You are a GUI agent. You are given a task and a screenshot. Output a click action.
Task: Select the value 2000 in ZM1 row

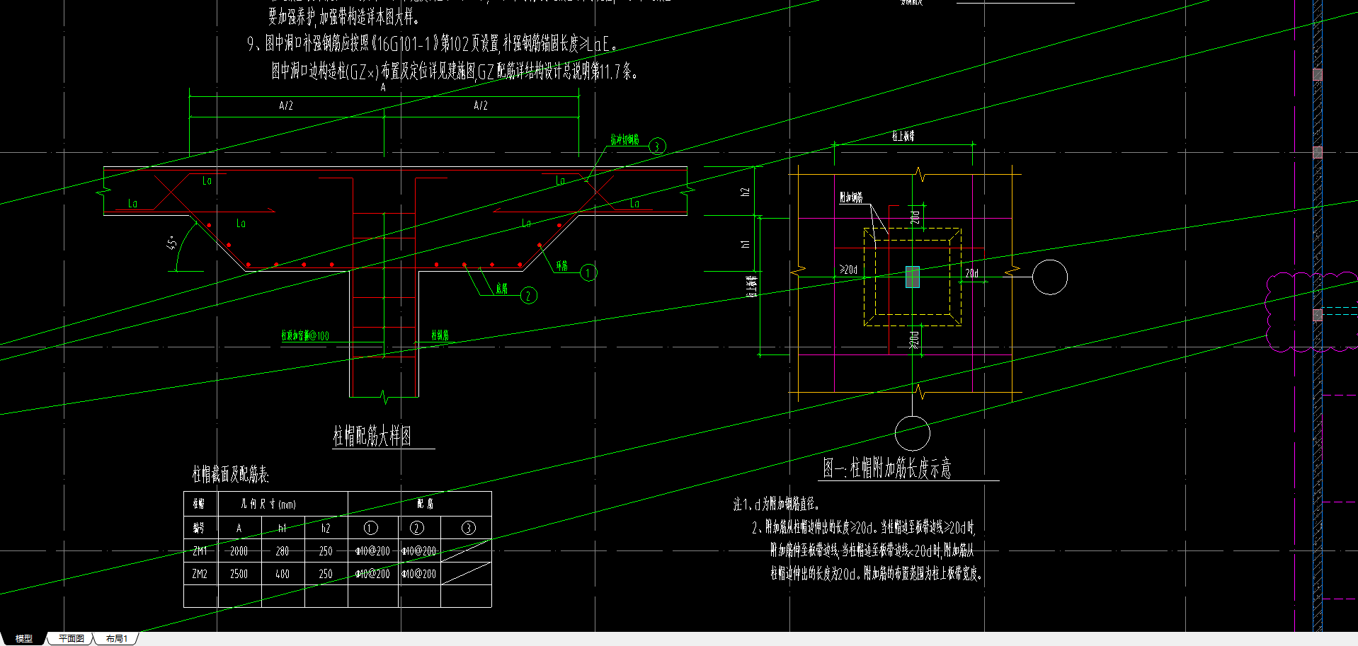tap(239, 550)
